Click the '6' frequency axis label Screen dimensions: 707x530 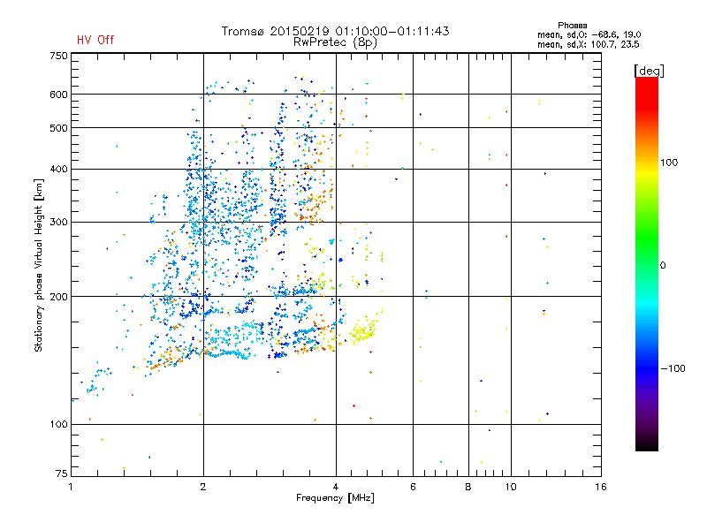(413, 487)
